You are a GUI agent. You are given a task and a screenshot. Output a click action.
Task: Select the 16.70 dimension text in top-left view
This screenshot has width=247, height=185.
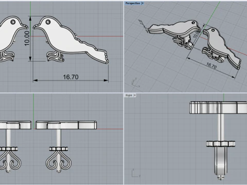70,77
